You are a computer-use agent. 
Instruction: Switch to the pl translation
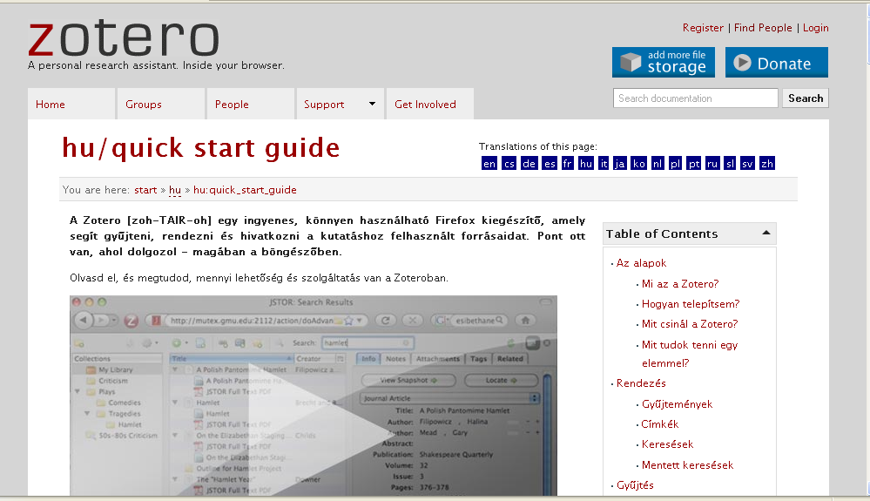(675, 163)
